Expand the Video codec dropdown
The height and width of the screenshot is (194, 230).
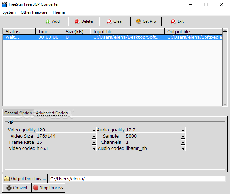tap(94, 148)
